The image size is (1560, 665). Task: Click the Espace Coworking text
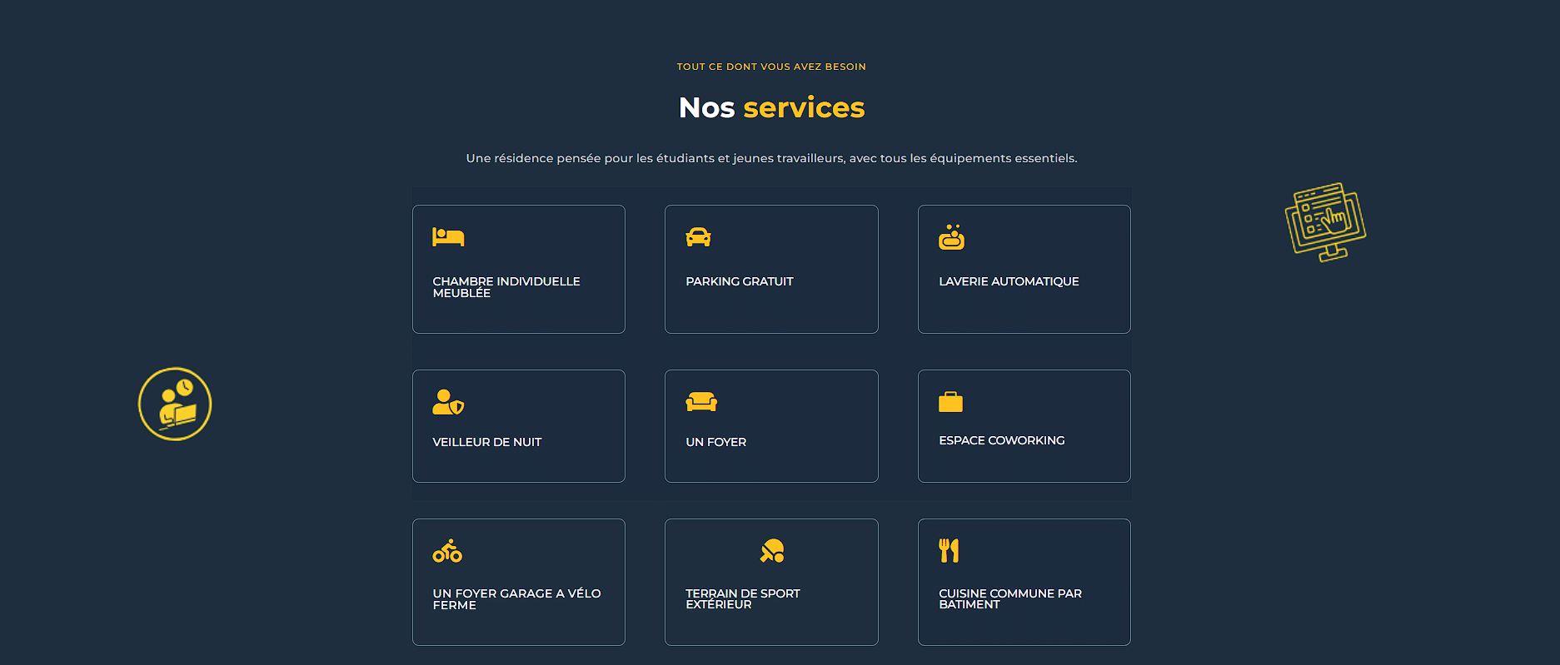(x=1001, y=440)
